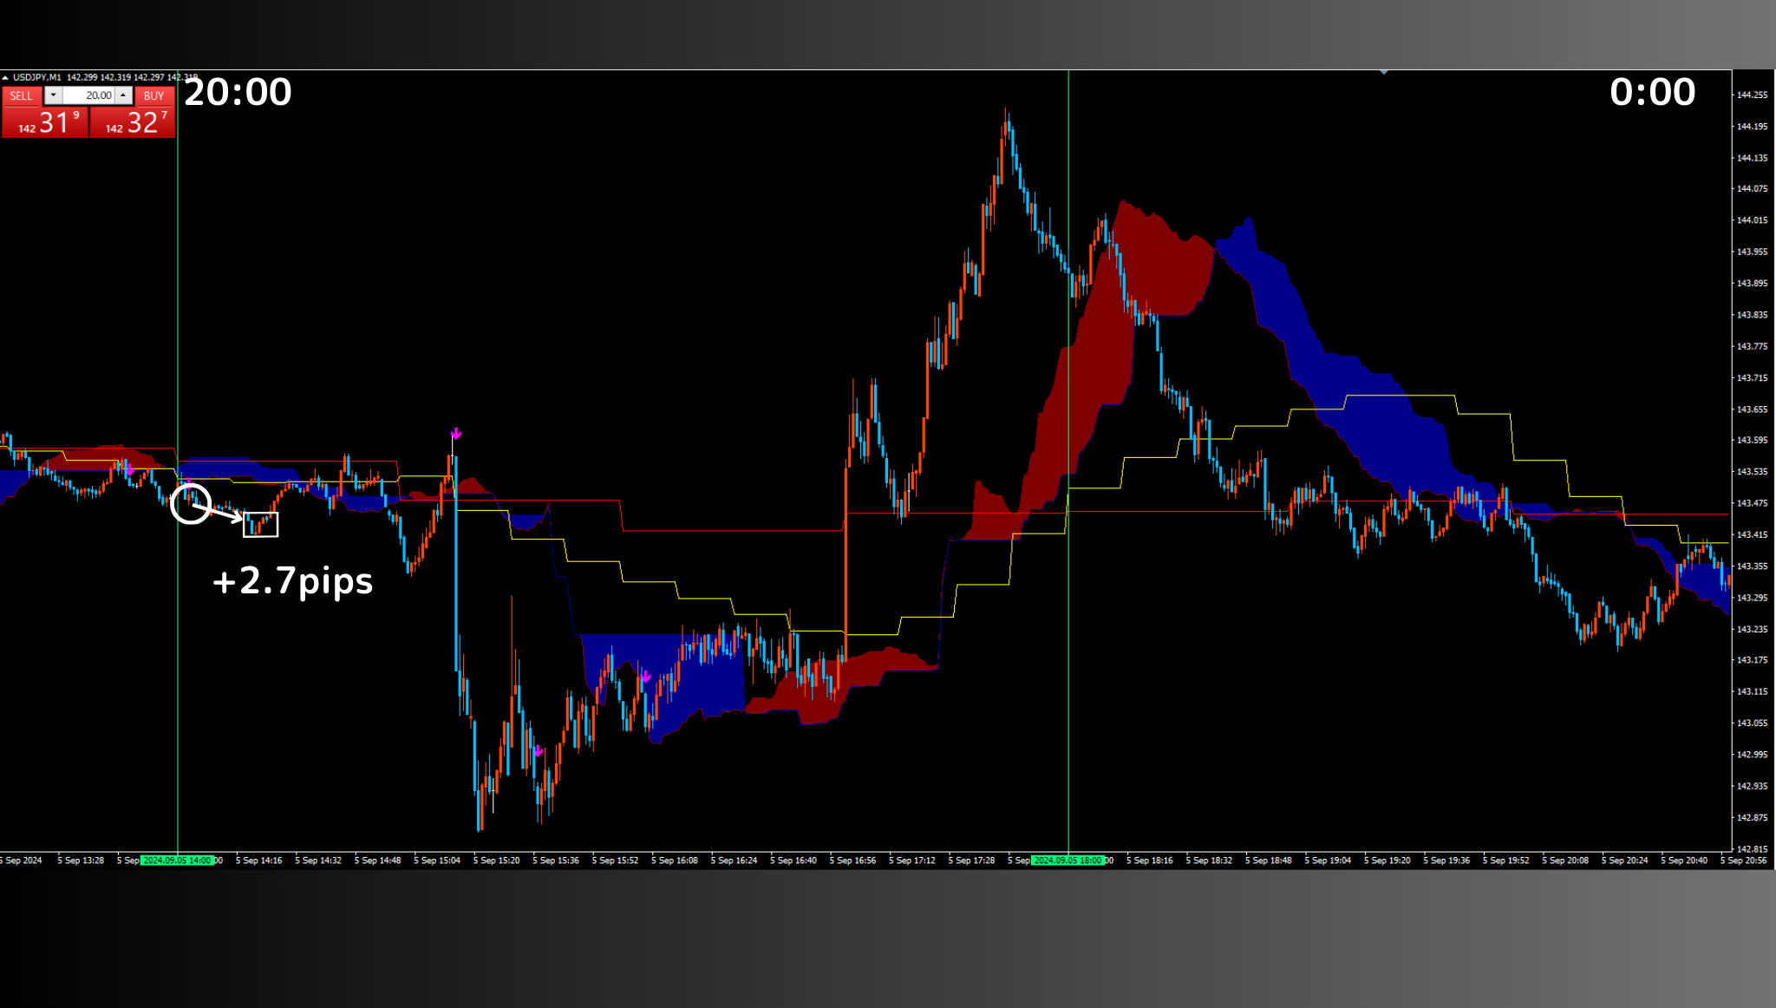Click the 142.31 sell price tile
This screenshot has height=1008, width=1776.
click(x=45, y=123)
